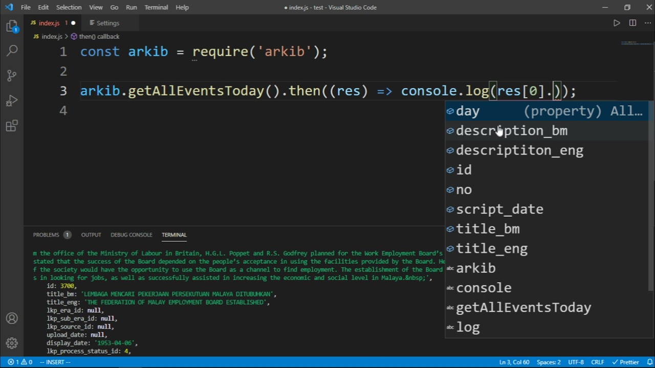Screen dimensions: 655x368
Task: Open the Source Control view
Action: pos(12,75)
